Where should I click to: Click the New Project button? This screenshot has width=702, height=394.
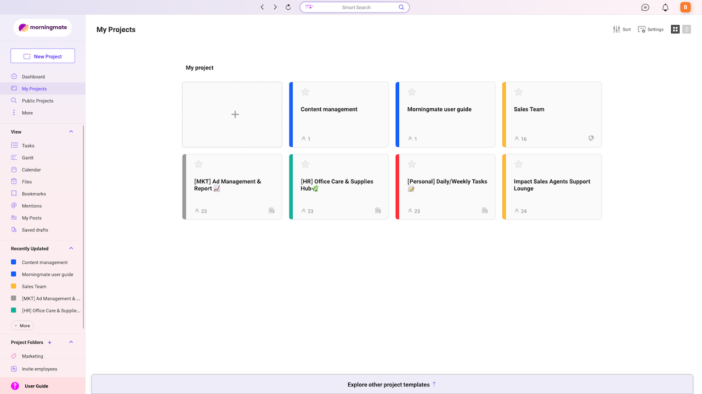point(43,56)
